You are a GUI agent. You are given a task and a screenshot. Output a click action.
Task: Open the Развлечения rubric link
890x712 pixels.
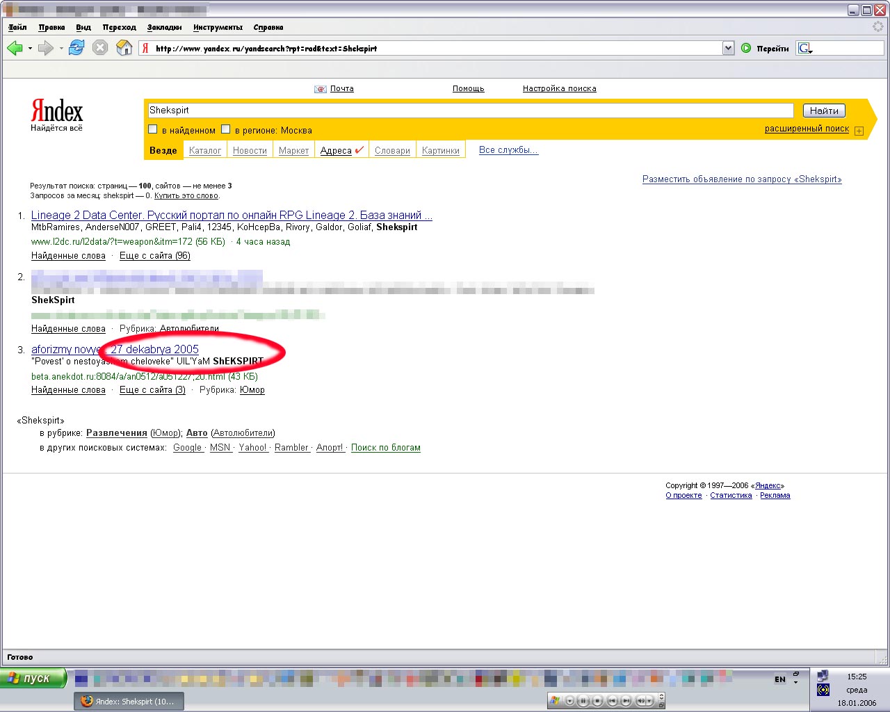[x=117, y=432]
